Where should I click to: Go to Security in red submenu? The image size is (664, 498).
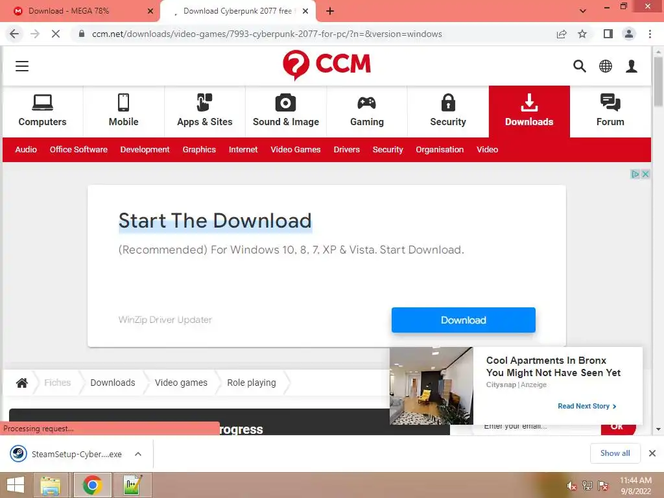(x=388, y=150)
